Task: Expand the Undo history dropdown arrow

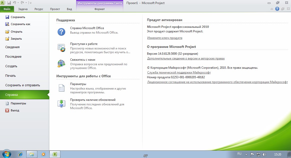Action: pyautogui.click(x=19, y=3)
